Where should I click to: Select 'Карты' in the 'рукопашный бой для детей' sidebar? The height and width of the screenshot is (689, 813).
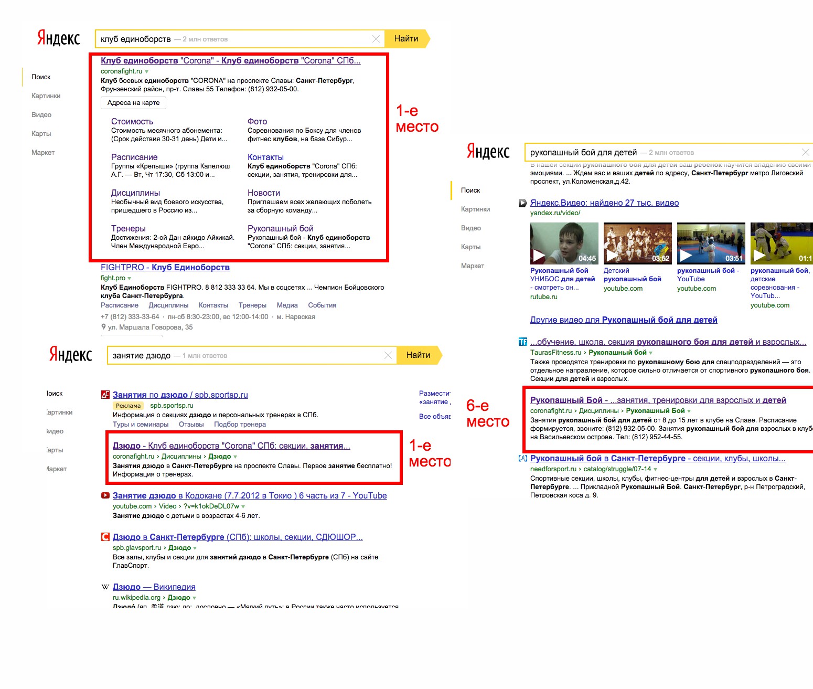[471, 247]
